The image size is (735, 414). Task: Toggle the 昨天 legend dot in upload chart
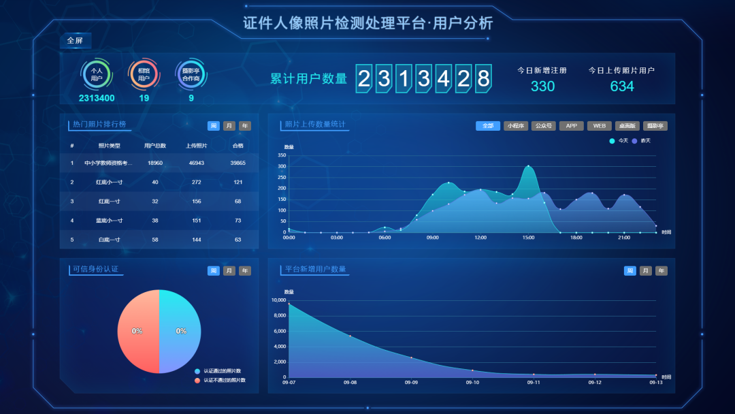click(634, 141)
